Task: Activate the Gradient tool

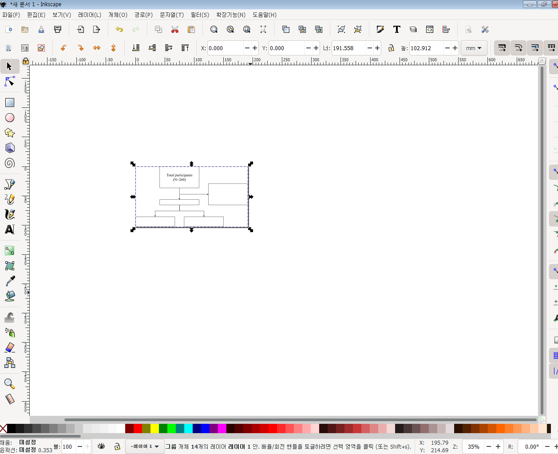Action: pos(9,251)
